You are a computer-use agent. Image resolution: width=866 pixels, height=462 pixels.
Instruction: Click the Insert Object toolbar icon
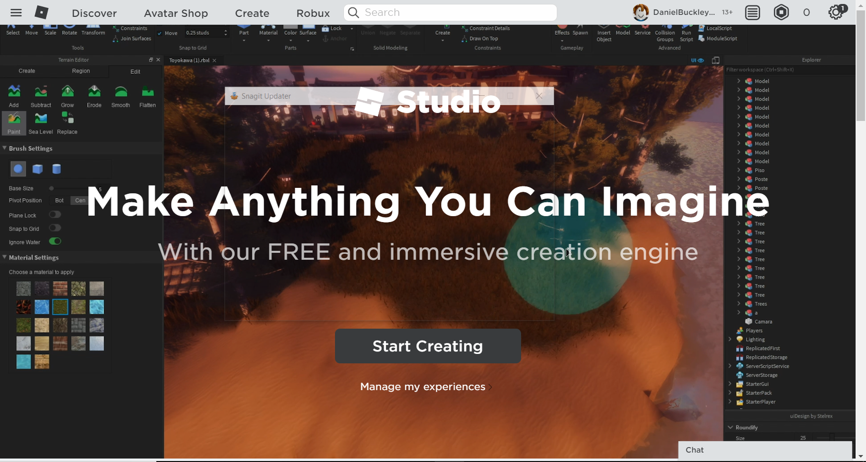(604, 33)
